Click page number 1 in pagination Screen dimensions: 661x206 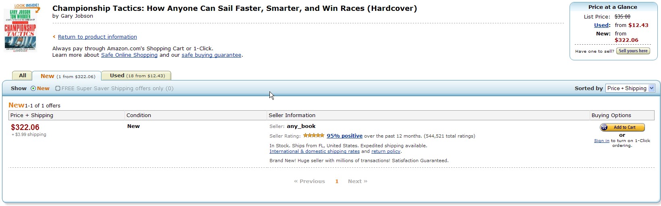[x=337, y=181]
